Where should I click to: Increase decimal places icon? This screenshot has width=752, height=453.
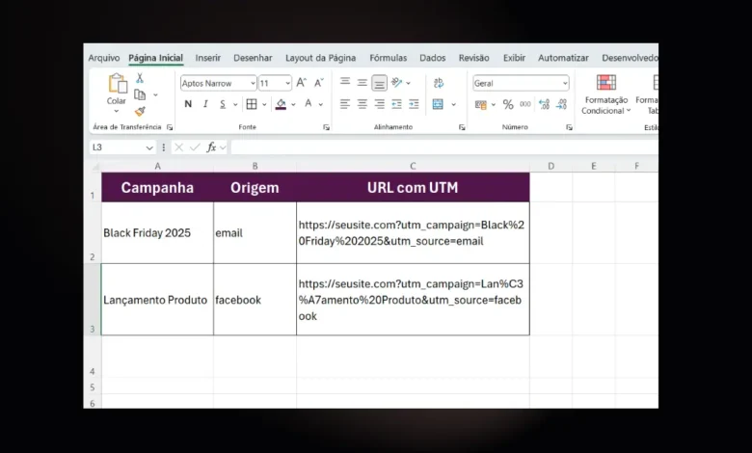[x=544, y=104]
